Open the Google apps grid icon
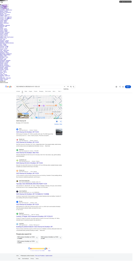 pyautogui.click(x=123, y=87)
